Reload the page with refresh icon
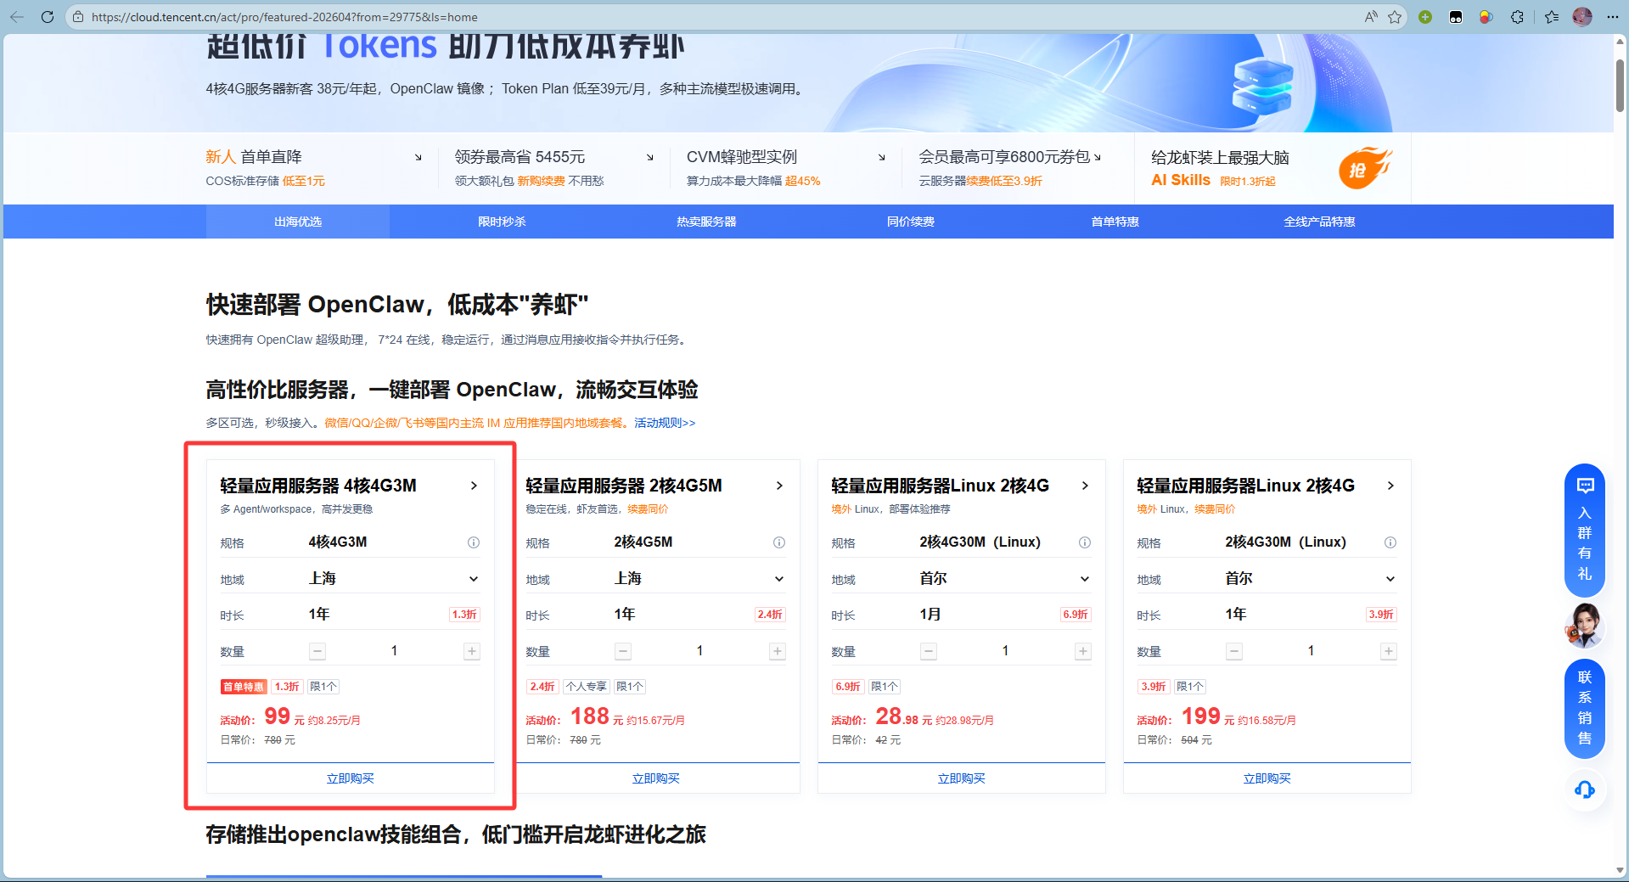The height and width of the screenshot is (882, 1629). [x=48, y=17]
